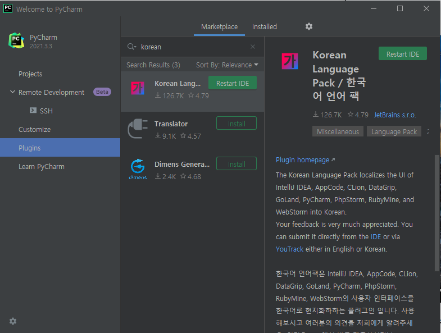Collapse the Remote Development tree node
The image size is (441, 333).
12,92
